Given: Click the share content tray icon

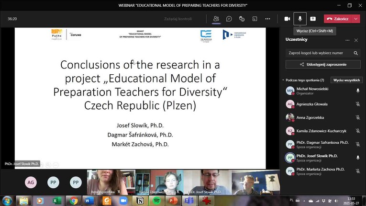Looking at the screenshot, I should click(313, 19).
